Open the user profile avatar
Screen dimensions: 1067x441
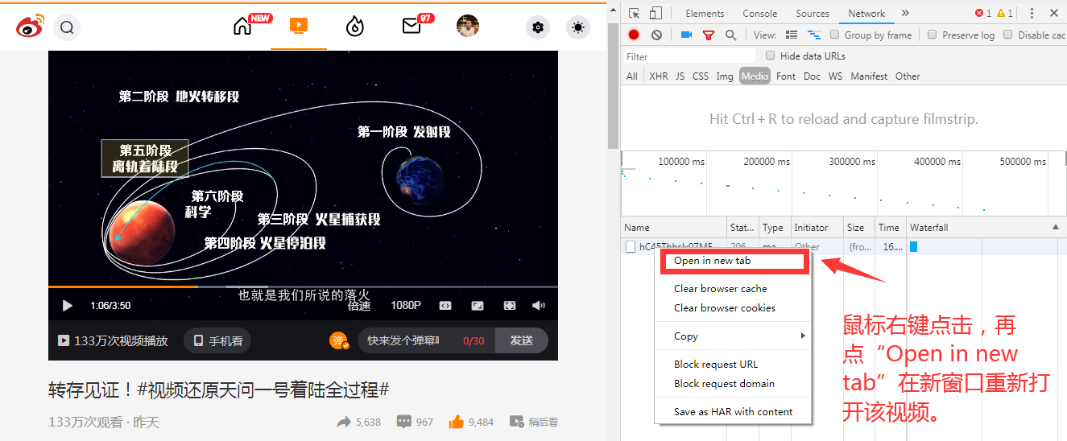pyautogui.click(x=468, y=26)
